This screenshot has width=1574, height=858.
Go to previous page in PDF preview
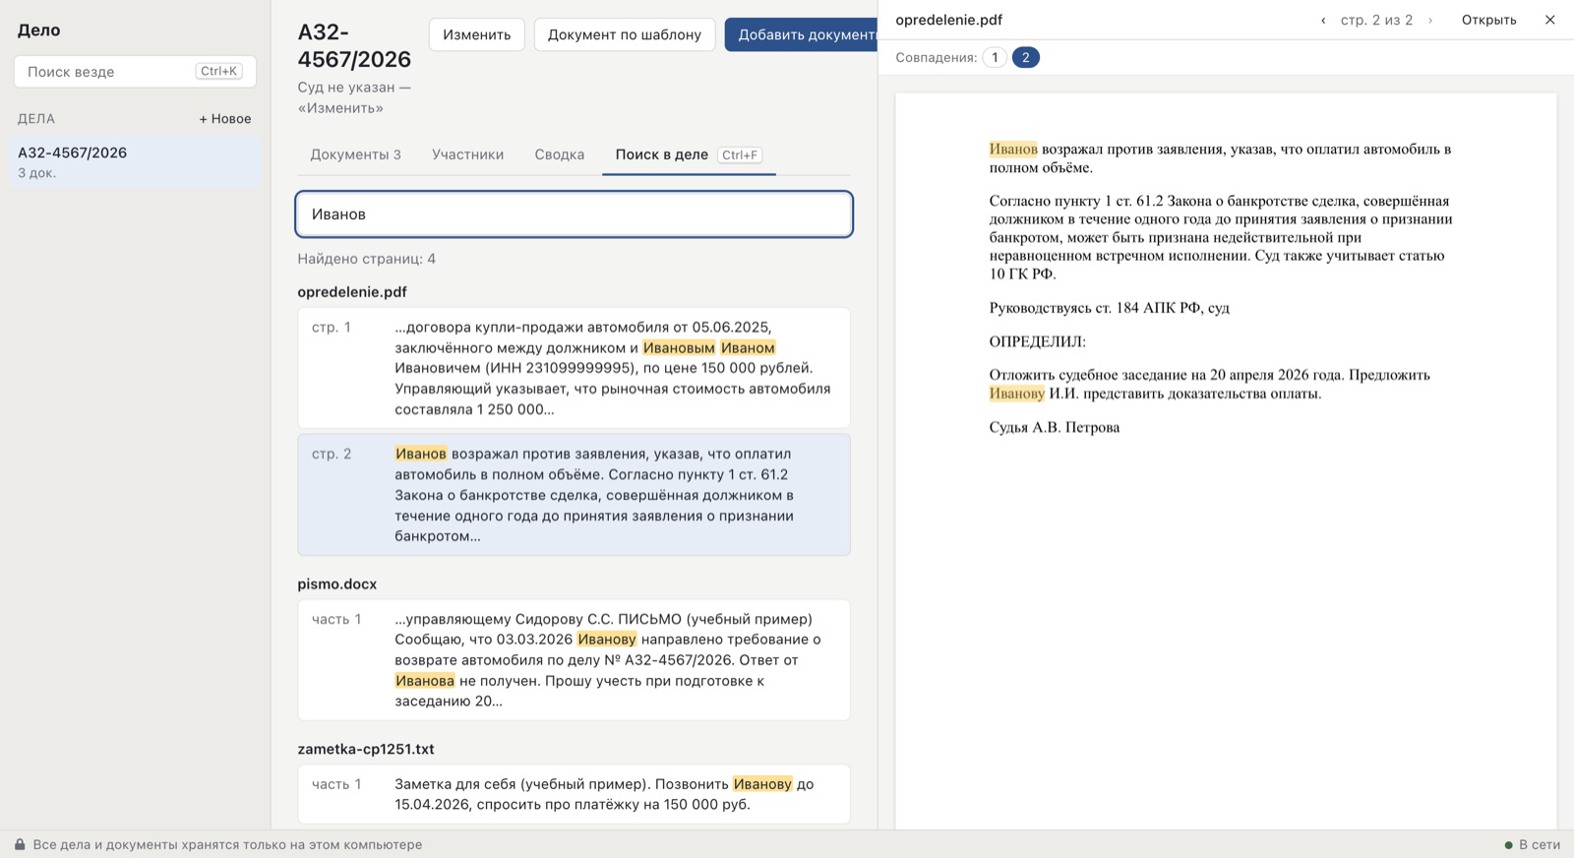click(1323, 20)
